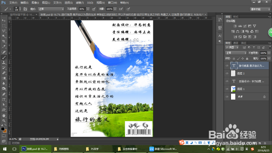Open the Windows Start button
The image size is (272, 153).
pos(5,149)
